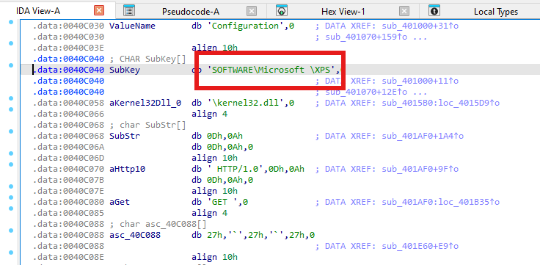The image size is (540, 265).
Task: Click the 'align 10h' at address 0040C06D
Action: [214, 158]
